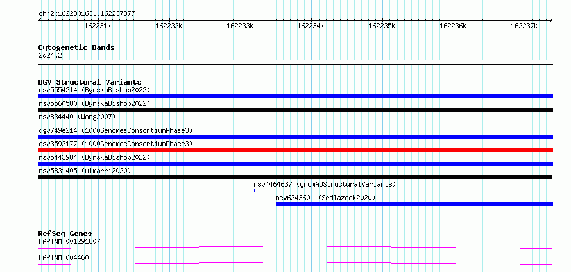
Task: Click the nsv834440 (Wong2007) label
Action: [77, 117]
